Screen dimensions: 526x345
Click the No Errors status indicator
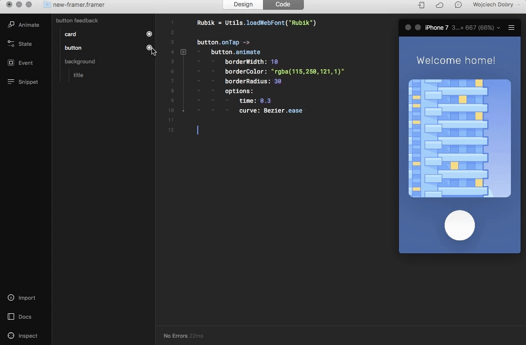[x=175, y=336]
